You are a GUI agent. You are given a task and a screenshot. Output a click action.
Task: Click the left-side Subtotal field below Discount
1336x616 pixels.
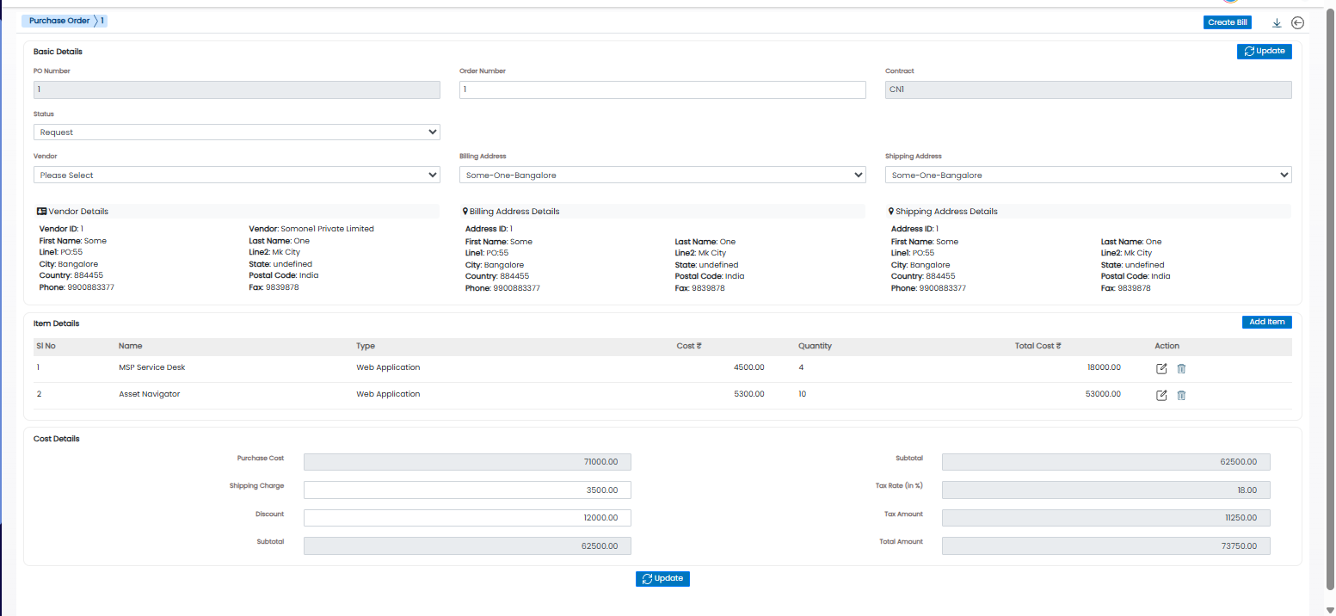467,546
